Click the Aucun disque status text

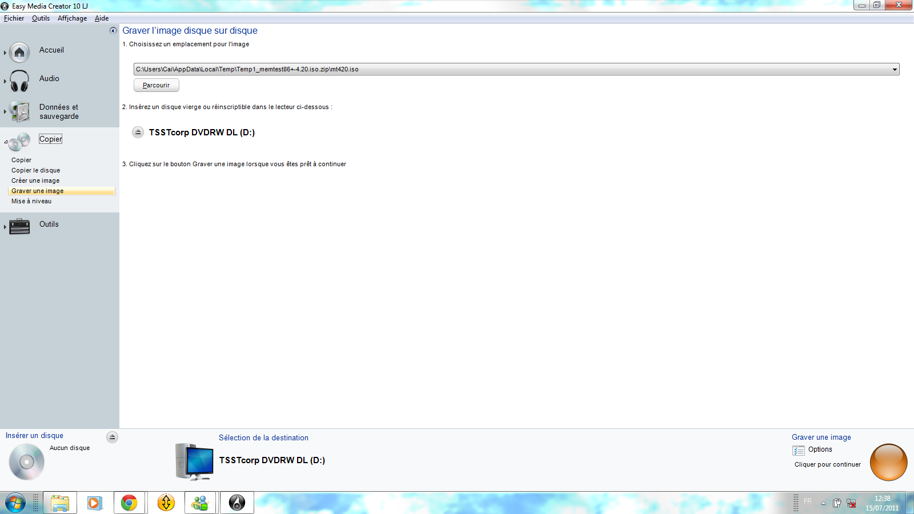(70, 448)
